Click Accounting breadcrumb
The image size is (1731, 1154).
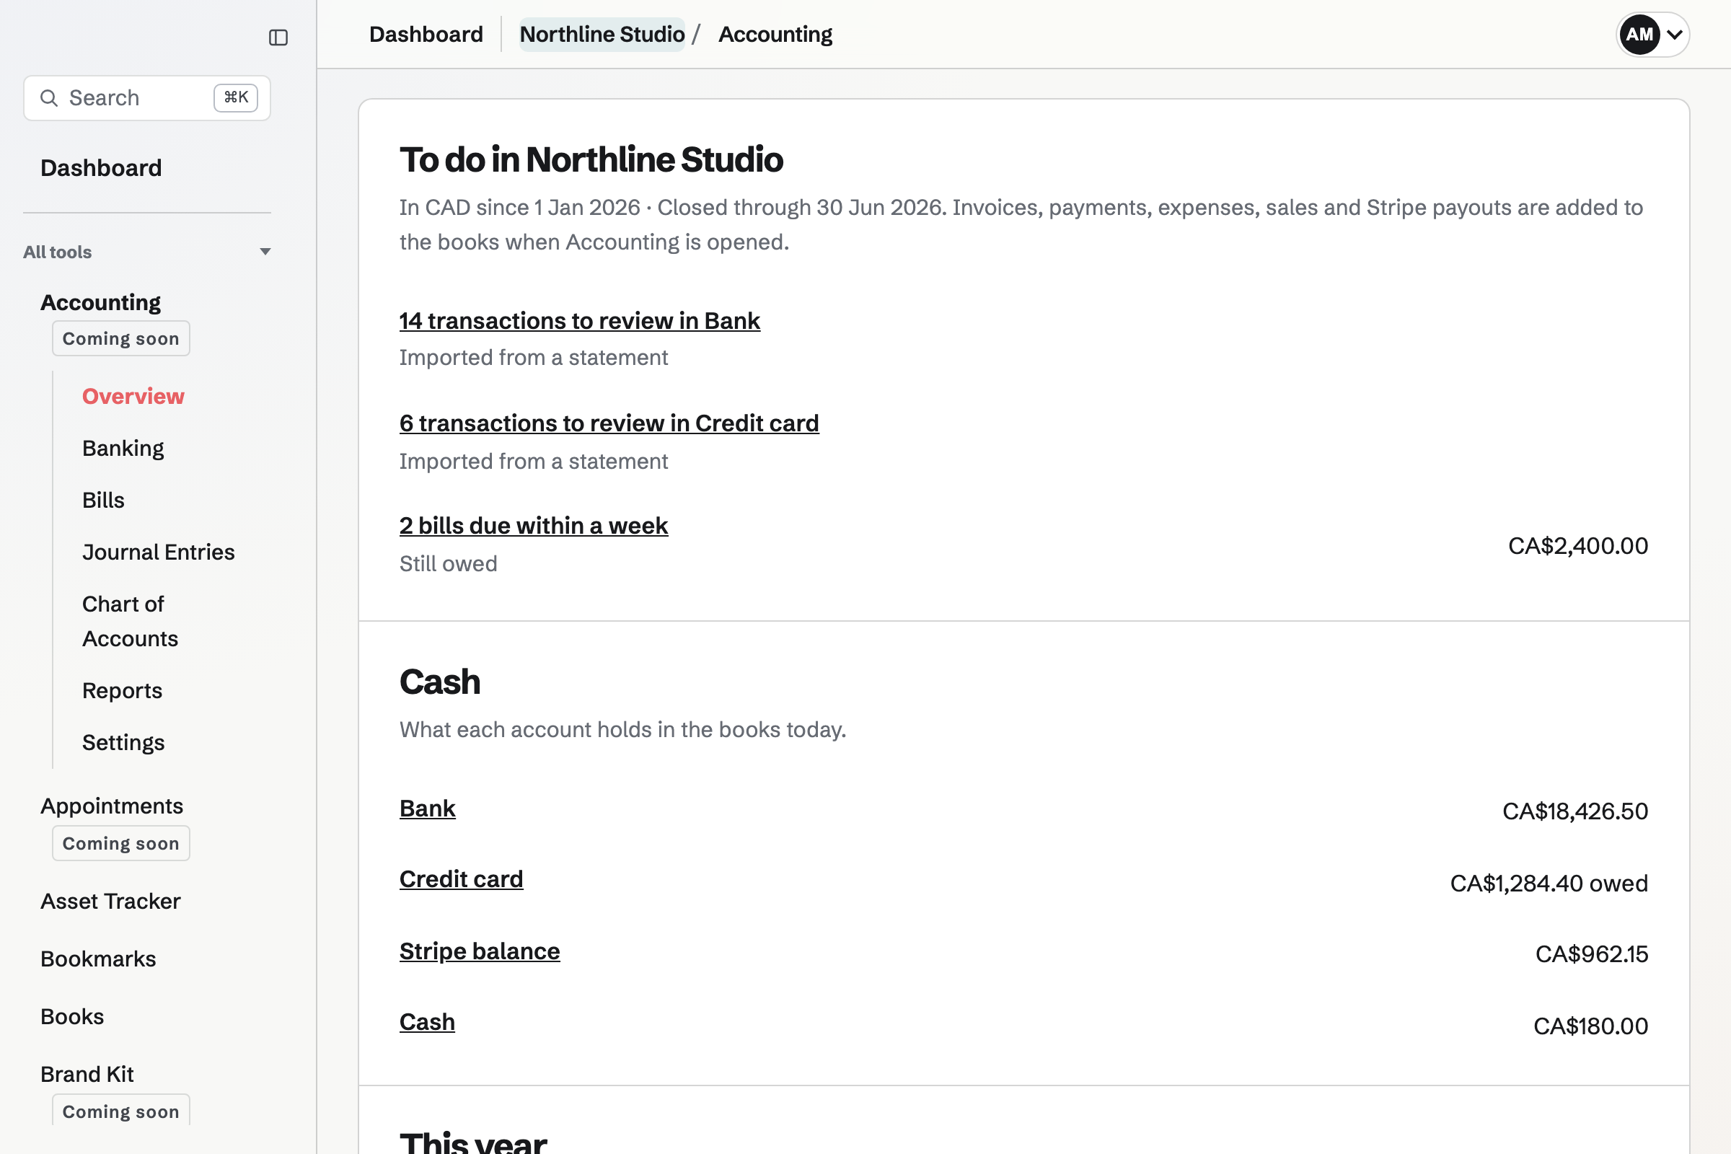[775, 35]
